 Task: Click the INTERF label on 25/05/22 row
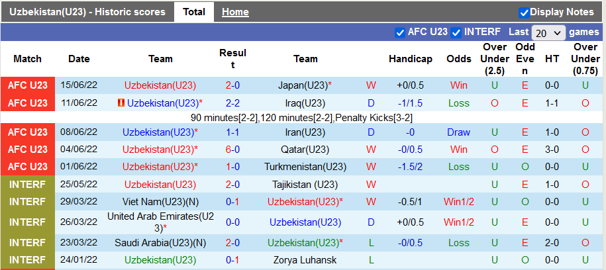(28, 185)
